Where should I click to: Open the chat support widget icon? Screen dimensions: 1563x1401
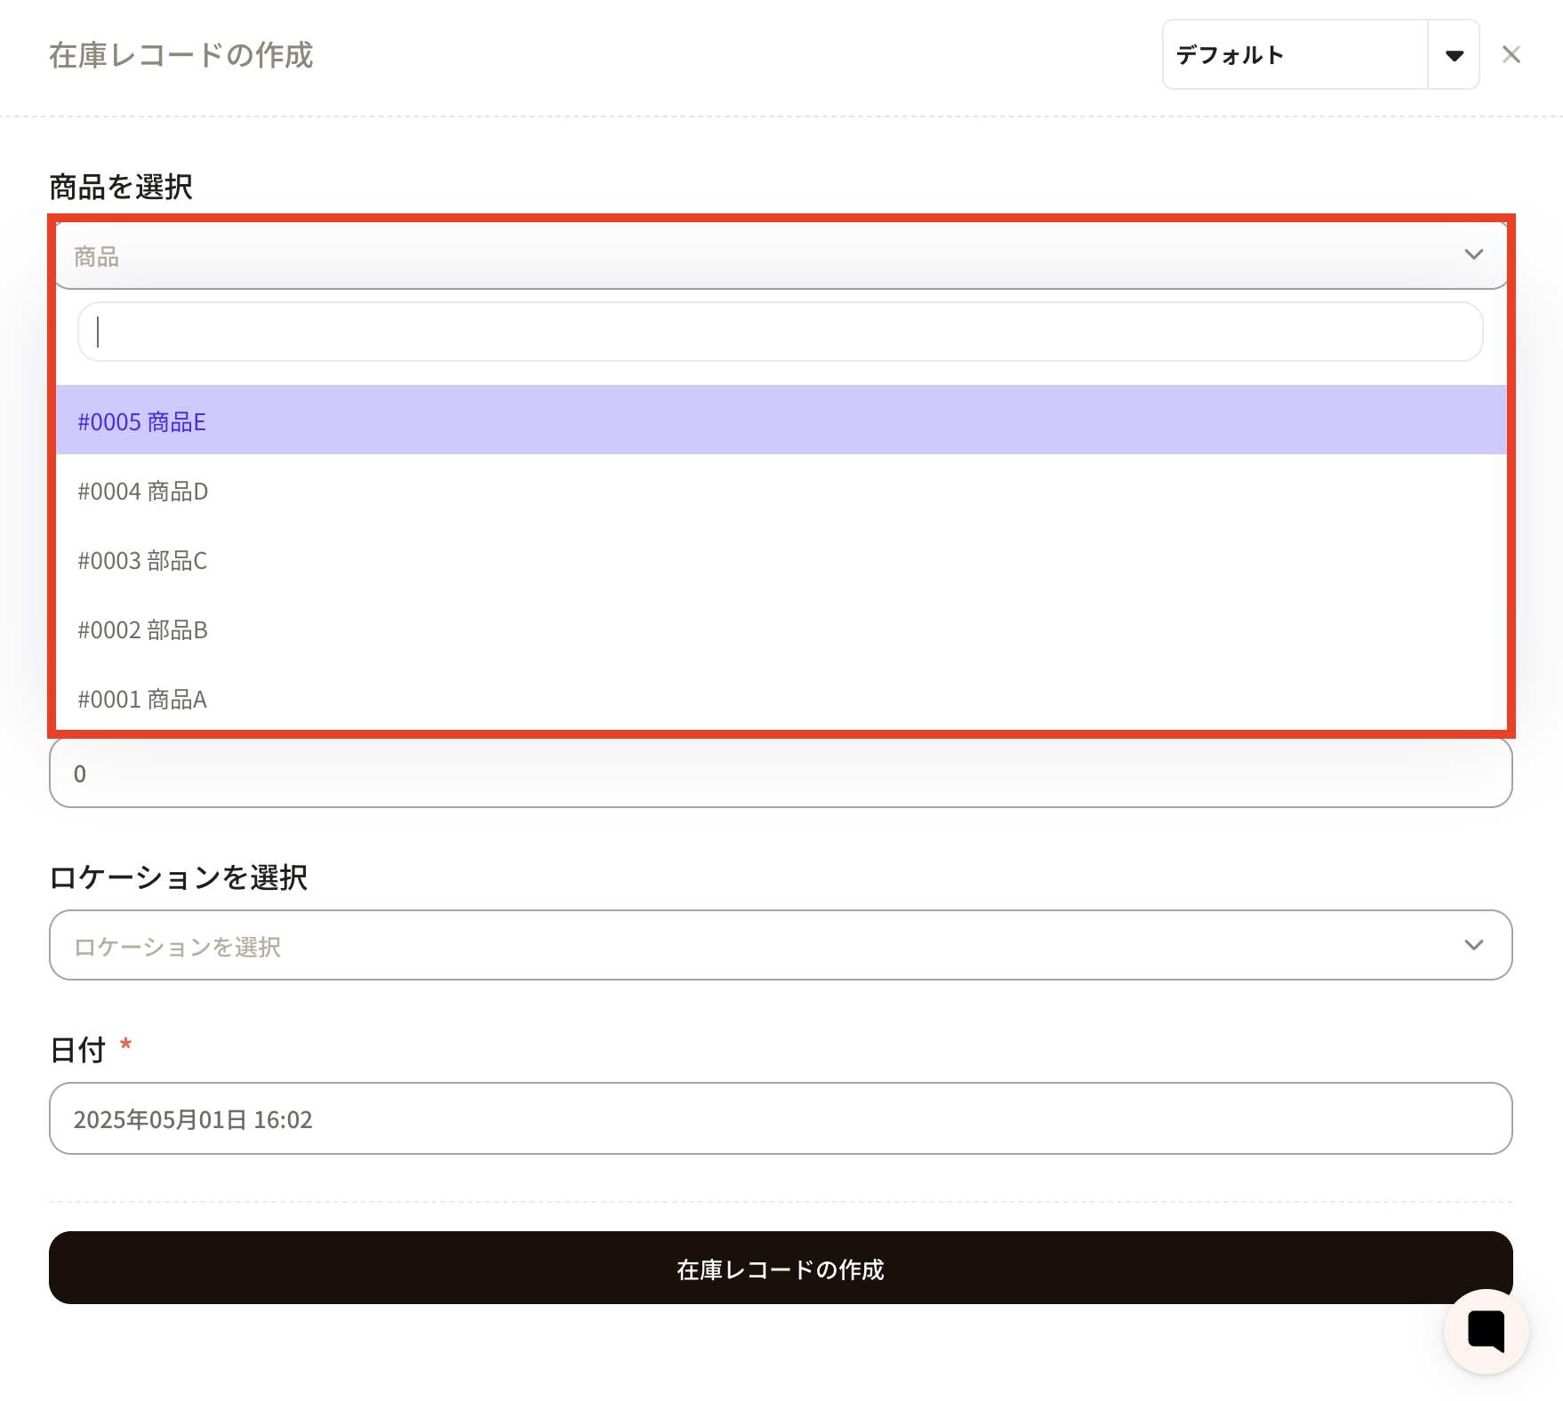[x=1486, y=1331]
